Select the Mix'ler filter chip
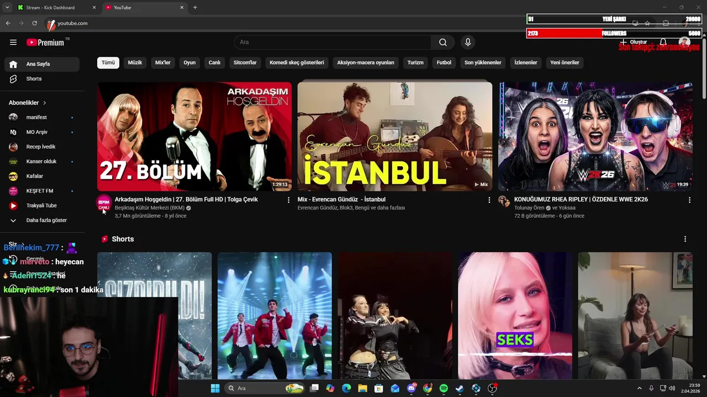Screen dimensions: 707x397 [x=163, y=63]
